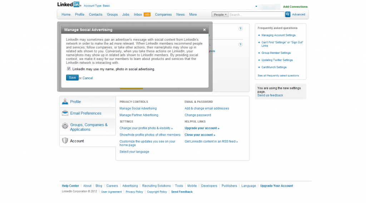The image size is (366, 203).
Task: Click Send us feedback link
Action: (x=270, y=95)
